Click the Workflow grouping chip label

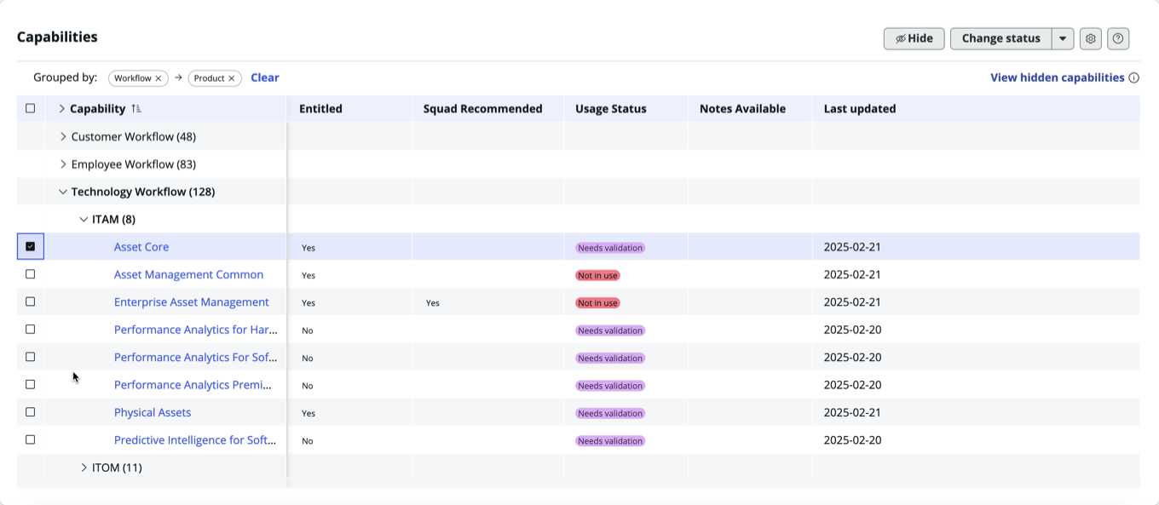click(133, 78)
